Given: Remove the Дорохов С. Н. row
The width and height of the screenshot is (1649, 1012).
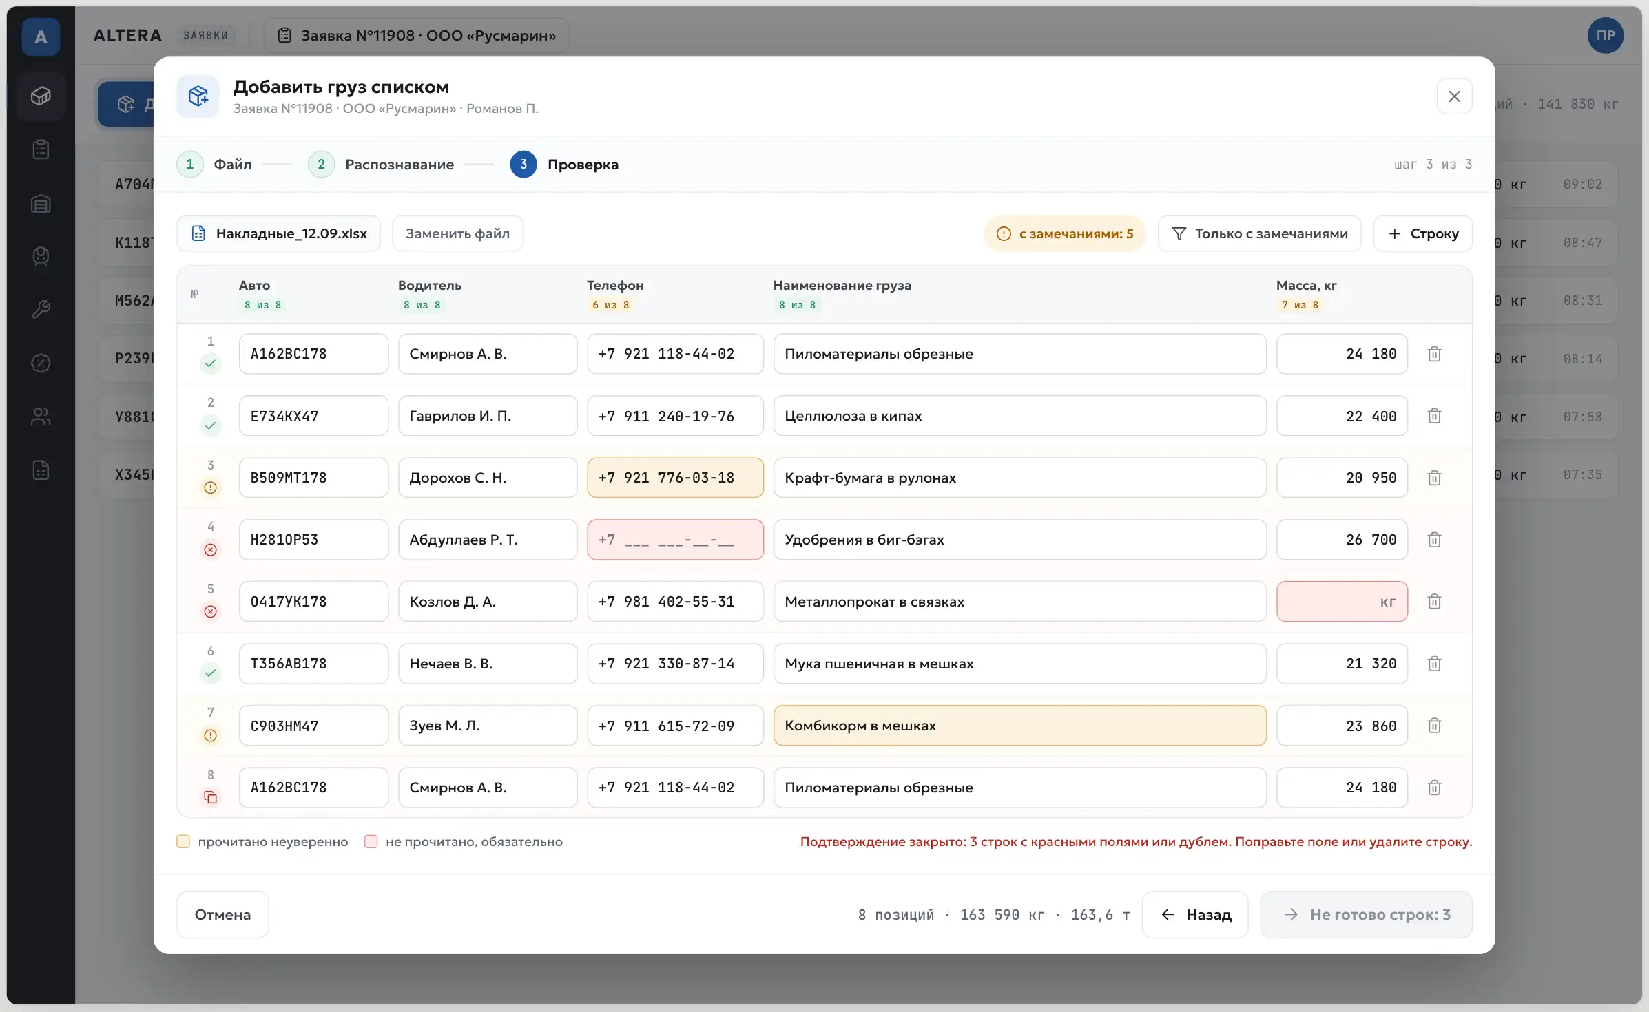Looking at the screenshot, I should (1434, 478).
